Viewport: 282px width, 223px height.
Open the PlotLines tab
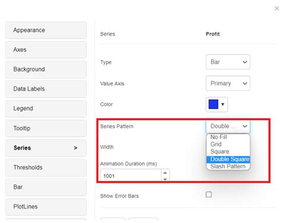click(46, 206)
